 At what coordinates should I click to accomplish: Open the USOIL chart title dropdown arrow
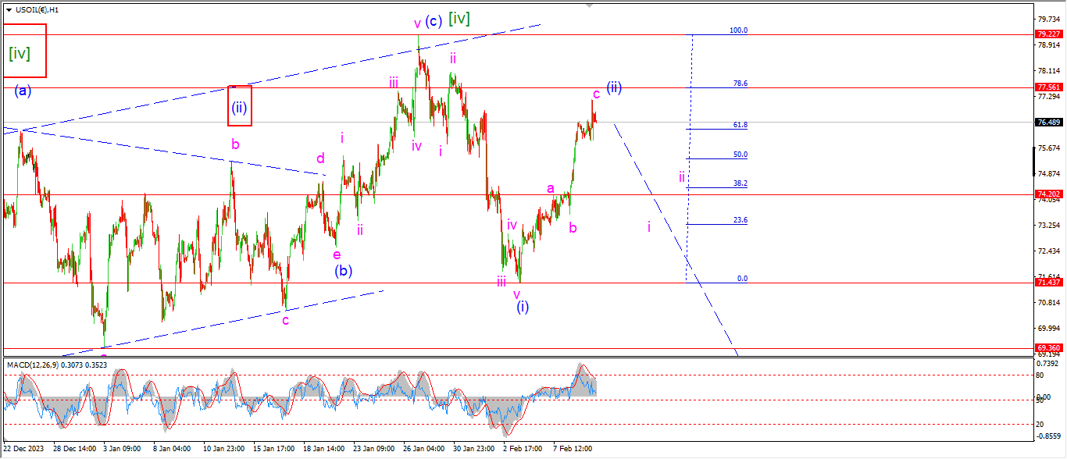9,9
